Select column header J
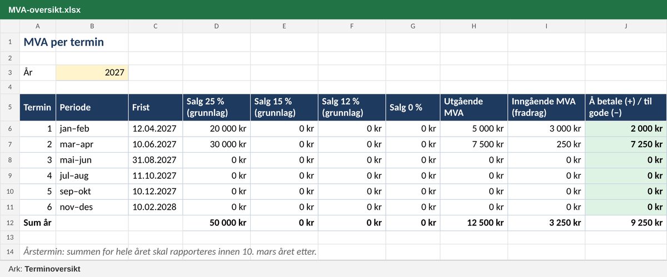667x277 pixels. [x=626, y=26]
